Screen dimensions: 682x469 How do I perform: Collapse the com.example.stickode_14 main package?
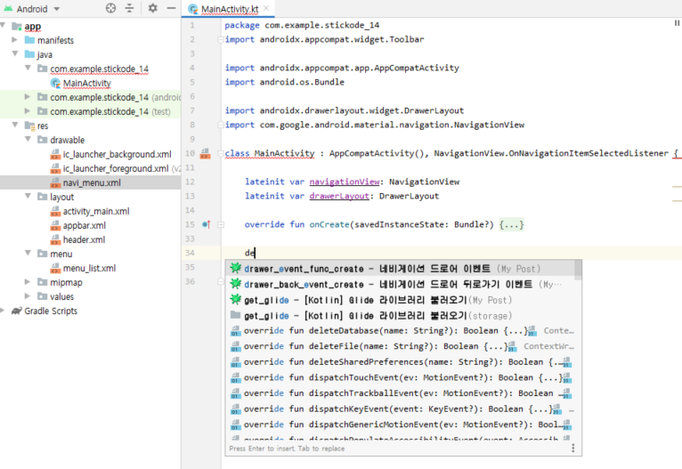tap(28, 68)
